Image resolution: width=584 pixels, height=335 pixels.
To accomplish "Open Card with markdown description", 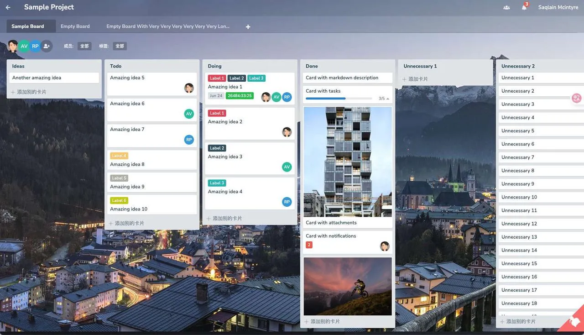I will pyautogui.click(x=348, y=78).
